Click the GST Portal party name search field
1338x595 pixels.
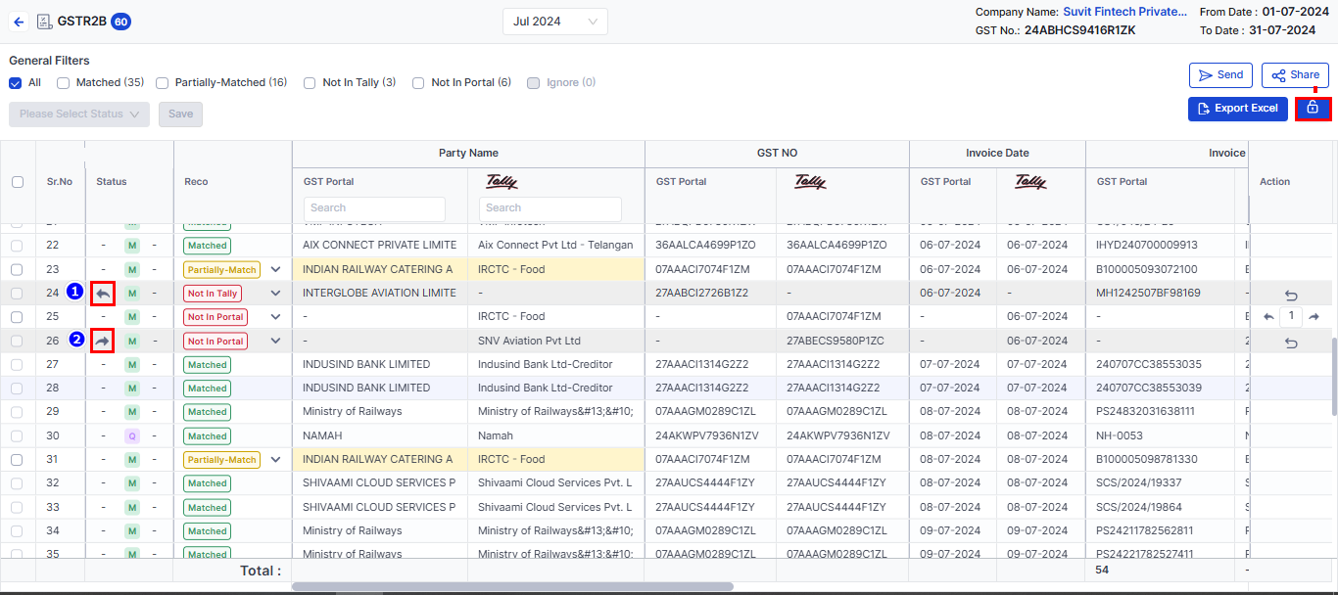coord(374,208)
